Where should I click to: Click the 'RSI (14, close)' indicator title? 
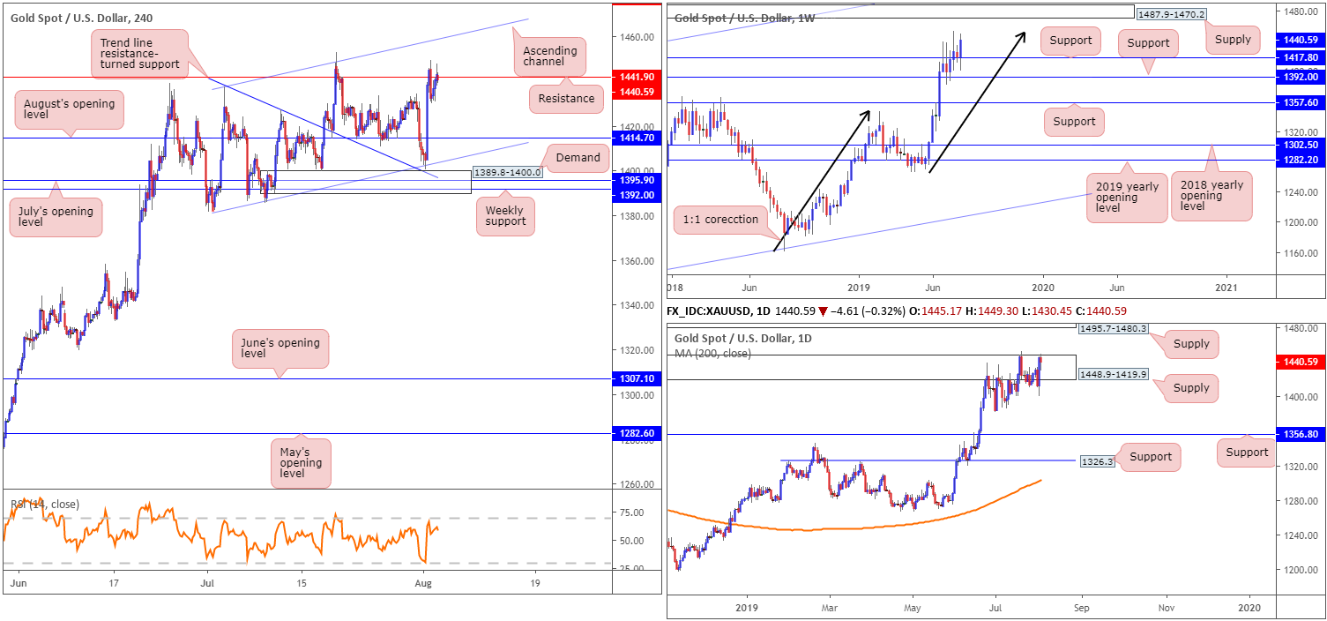coord(45,504)
